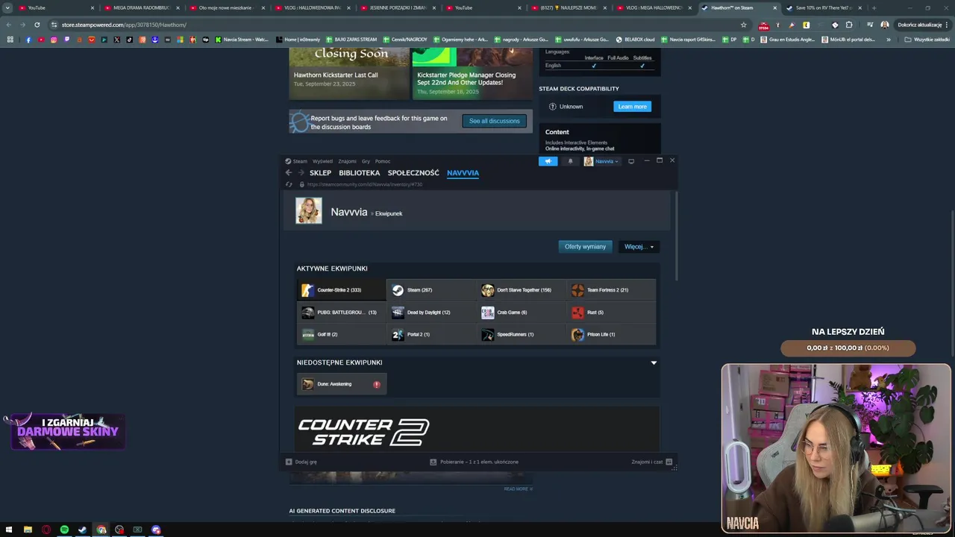
Task: Reload the Steam inventory page
Action: pyautogui.click(x=289, y=184)
